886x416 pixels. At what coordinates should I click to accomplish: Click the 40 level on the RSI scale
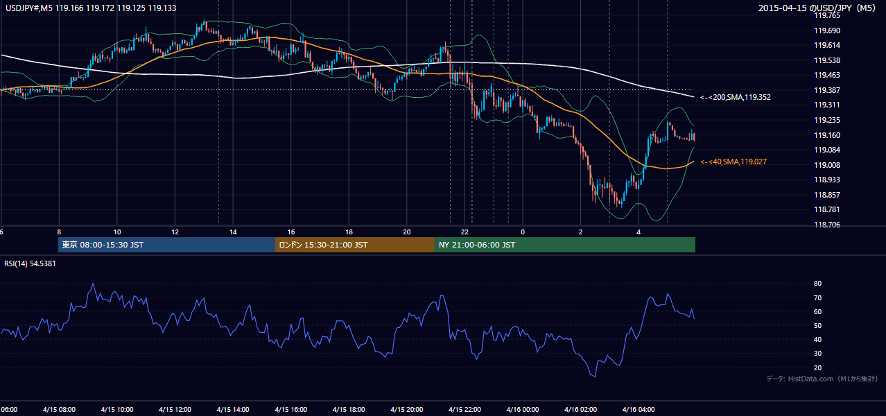(x=818, y=339)
